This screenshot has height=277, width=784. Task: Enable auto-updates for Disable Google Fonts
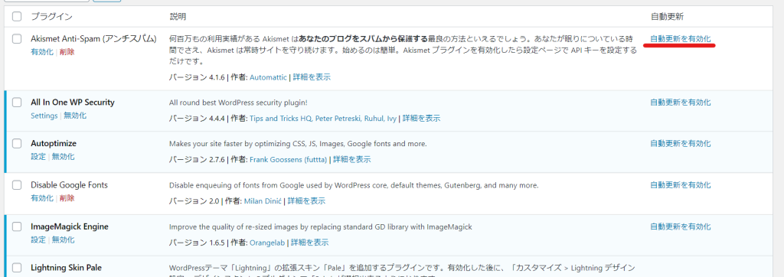[x=680, y=185]
